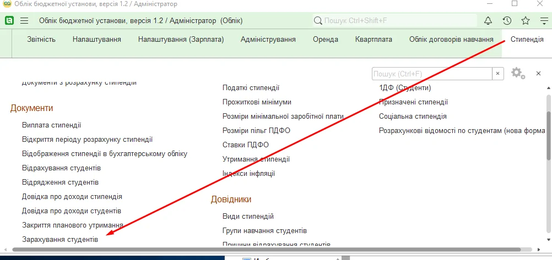This screenshot has height=260, width=552.
Task: Click the horizontal scrollbar thumb
Action: pyautogui.click(x=267, y=250)
